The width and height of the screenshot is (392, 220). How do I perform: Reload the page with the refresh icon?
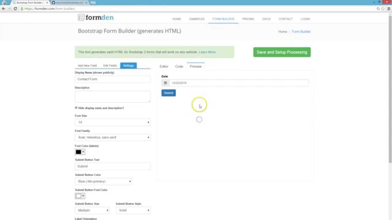(x=15, y=9)
